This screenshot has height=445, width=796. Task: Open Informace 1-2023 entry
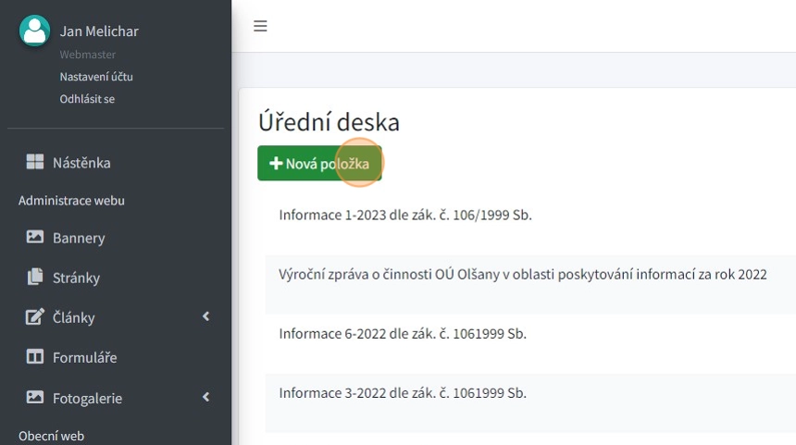(x=405, y=215)
